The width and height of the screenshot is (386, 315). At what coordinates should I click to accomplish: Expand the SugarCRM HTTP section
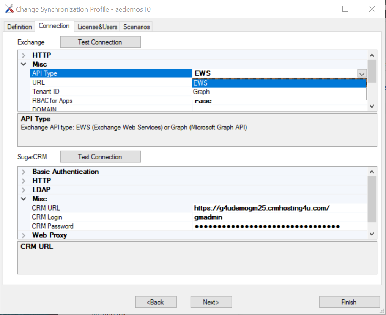pos(24,181)
